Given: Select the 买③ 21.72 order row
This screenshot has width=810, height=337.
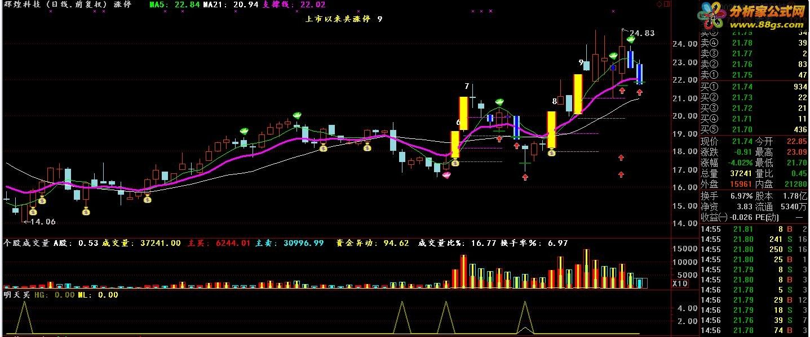Looking at the screenshot, I should click(754, 108).
